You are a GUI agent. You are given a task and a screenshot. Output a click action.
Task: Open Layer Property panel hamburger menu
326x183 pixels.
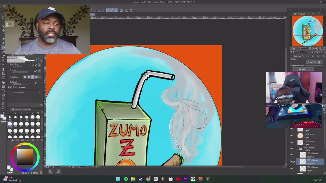[291, 56]
